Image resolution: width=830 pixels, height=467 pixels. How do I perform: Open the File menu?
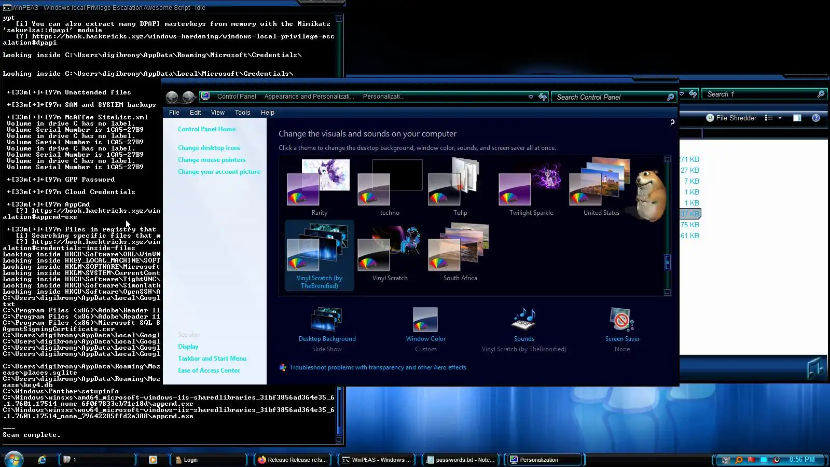point(174,113)
